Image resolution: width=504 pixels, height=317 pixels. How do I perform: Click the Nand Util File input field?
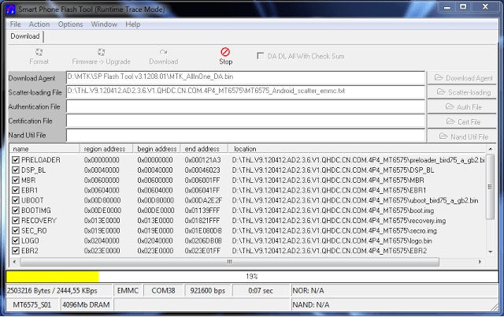tap(246, 135)
